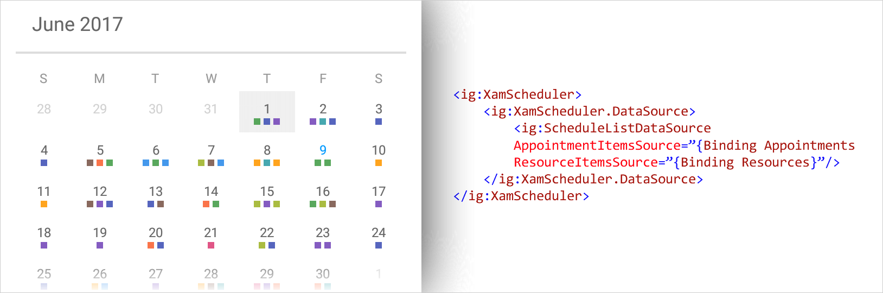This screenshot has width=883, height=293.
Task: Choose May 28 from the previous month
Action: (x=44, y=109)
